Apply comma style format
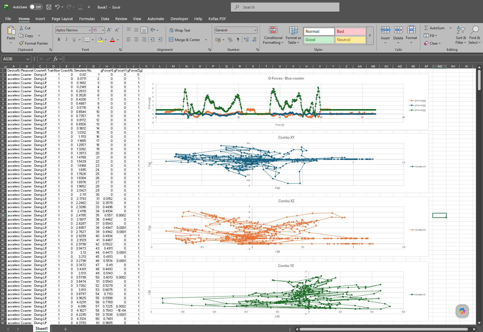Image resolution: width=483 pixels, height=332 pixels. click(x=238, y=40)
